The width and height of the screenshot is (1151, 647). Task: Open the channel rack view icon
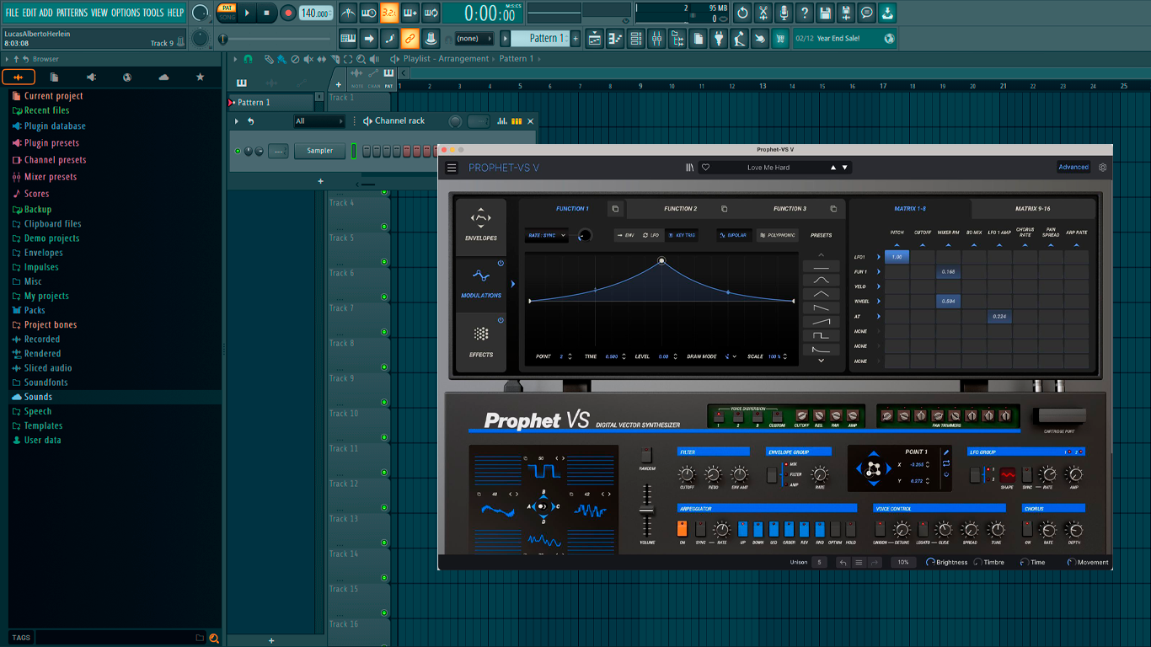point(636,38)
